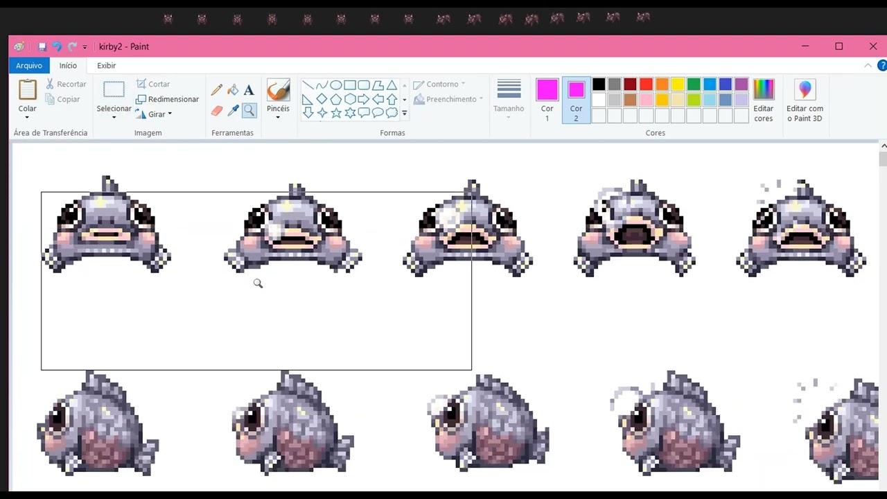Click the Paint app icon in title bar
Viewport: 887px width, 499px height.
(19, 46)
